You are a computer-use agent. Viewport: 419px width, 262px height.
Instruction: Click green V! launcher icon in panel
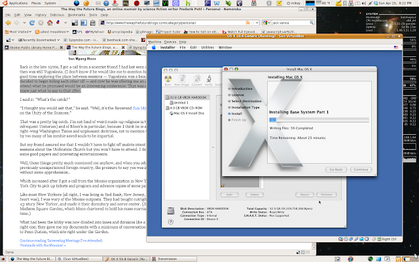pyautogui.click(x=165, y=3)
